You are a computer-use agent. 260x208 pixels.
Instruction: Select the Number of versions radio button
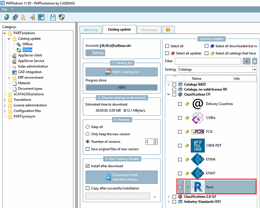(88, 142)
